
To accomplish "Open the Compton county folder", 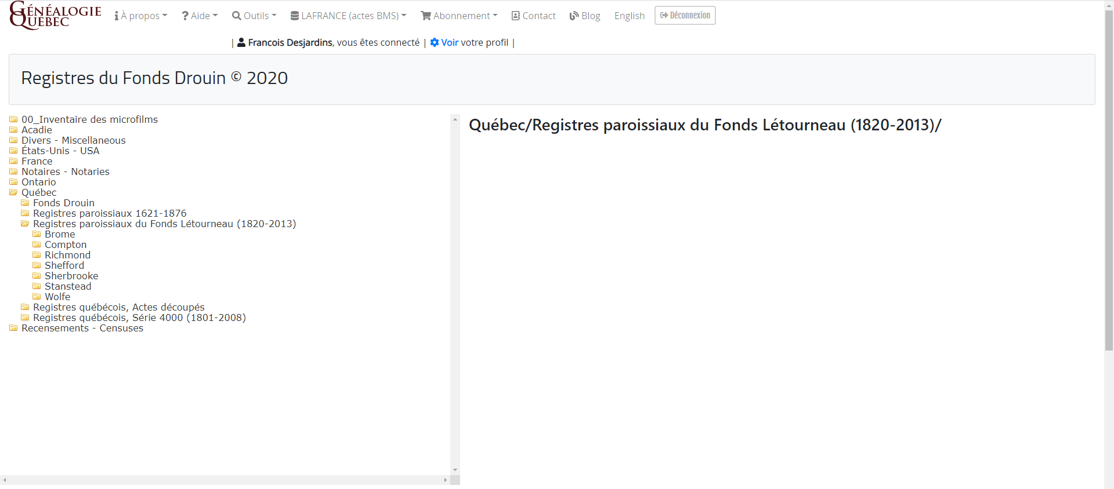I will [66, 244].
